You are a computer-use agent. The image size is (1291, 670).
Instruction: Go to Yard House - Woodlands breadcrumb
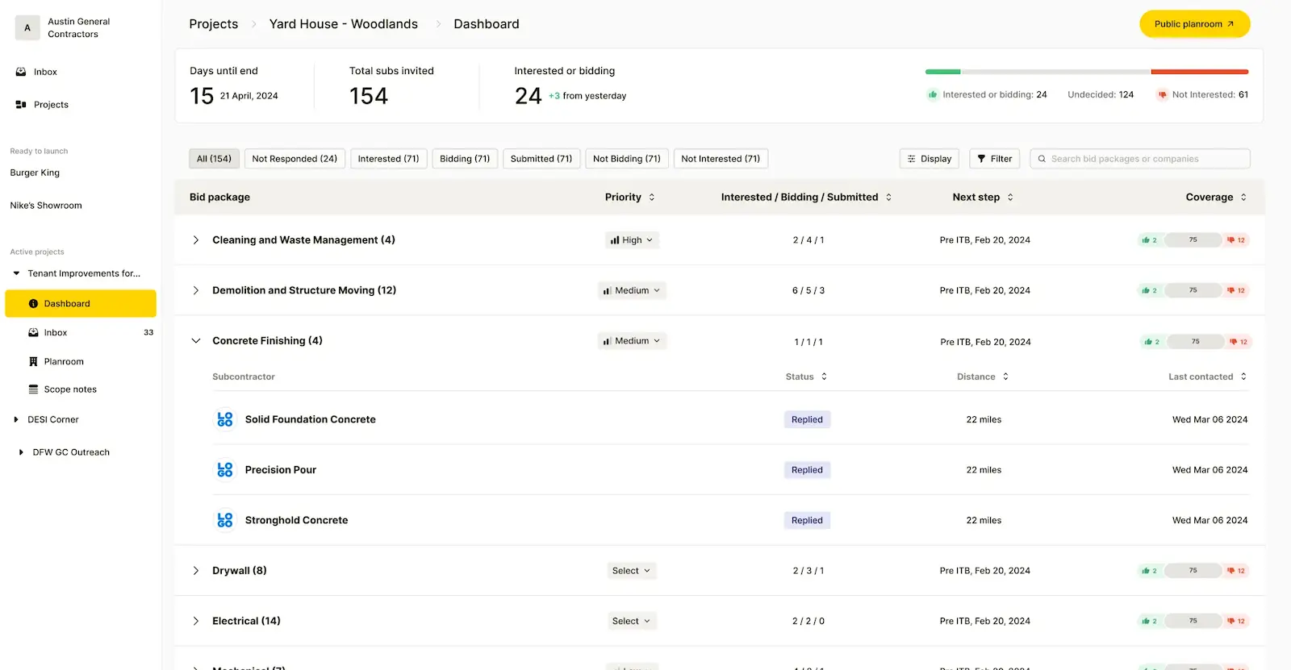(x=344, y=24)
